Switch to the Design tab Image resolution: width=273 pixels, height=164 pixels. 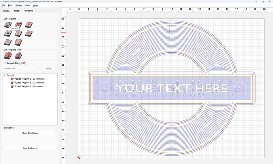(6, 11)
